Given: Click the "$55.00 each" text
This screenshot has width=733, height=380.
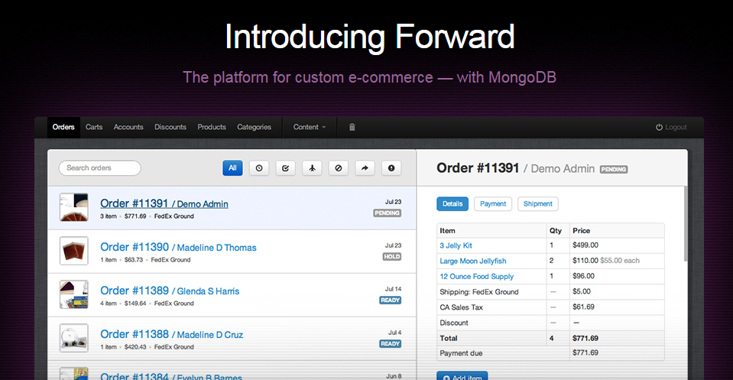Looking at the screenshot, I should click(x=620, y=261).
